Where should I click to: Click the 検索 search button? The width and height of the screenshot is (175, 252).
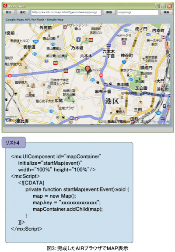point(166,12)
